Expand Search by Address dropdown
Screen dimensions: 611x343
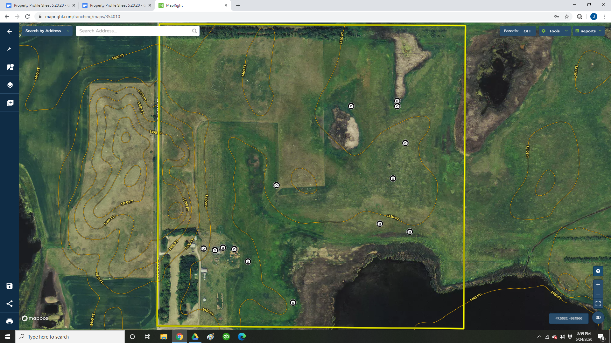[47, 31]
